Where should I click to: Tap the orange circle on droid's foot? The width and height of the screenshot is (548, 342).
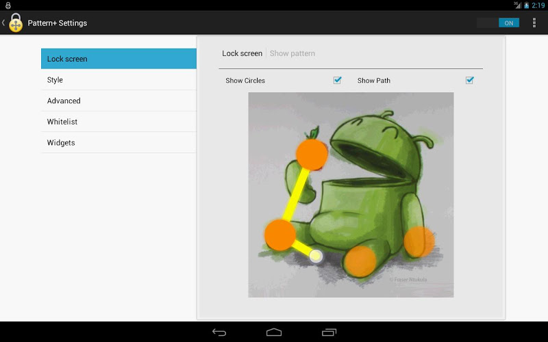(360, 261)
